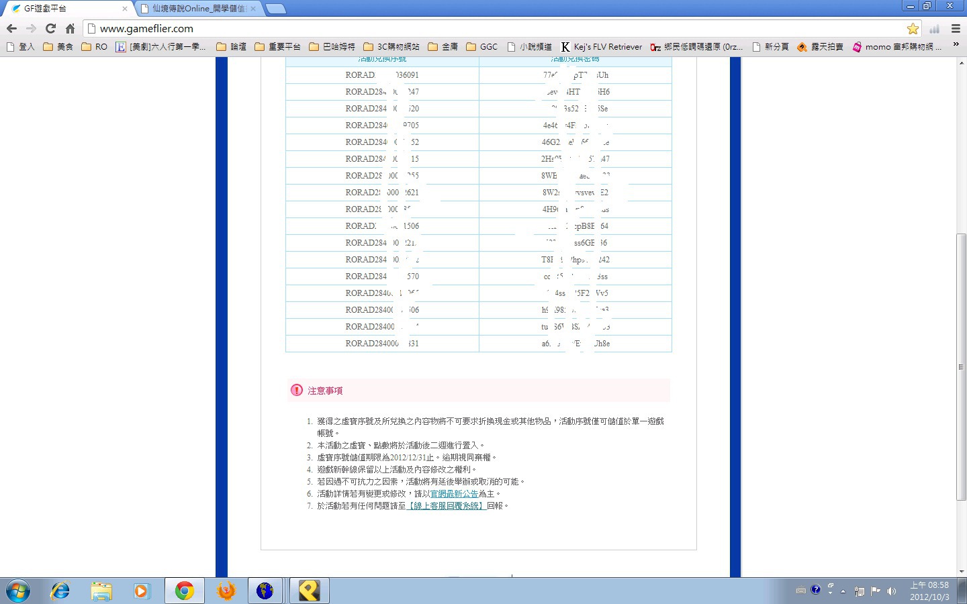Click the red exclamation notice icon
967x604 pixels.
297,390
